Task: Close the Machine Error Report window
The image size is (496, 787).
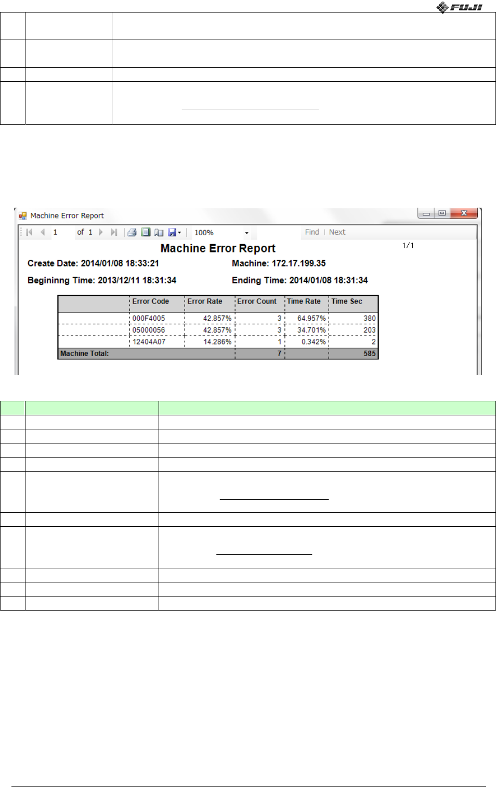Action: click(x=464, y=213)
